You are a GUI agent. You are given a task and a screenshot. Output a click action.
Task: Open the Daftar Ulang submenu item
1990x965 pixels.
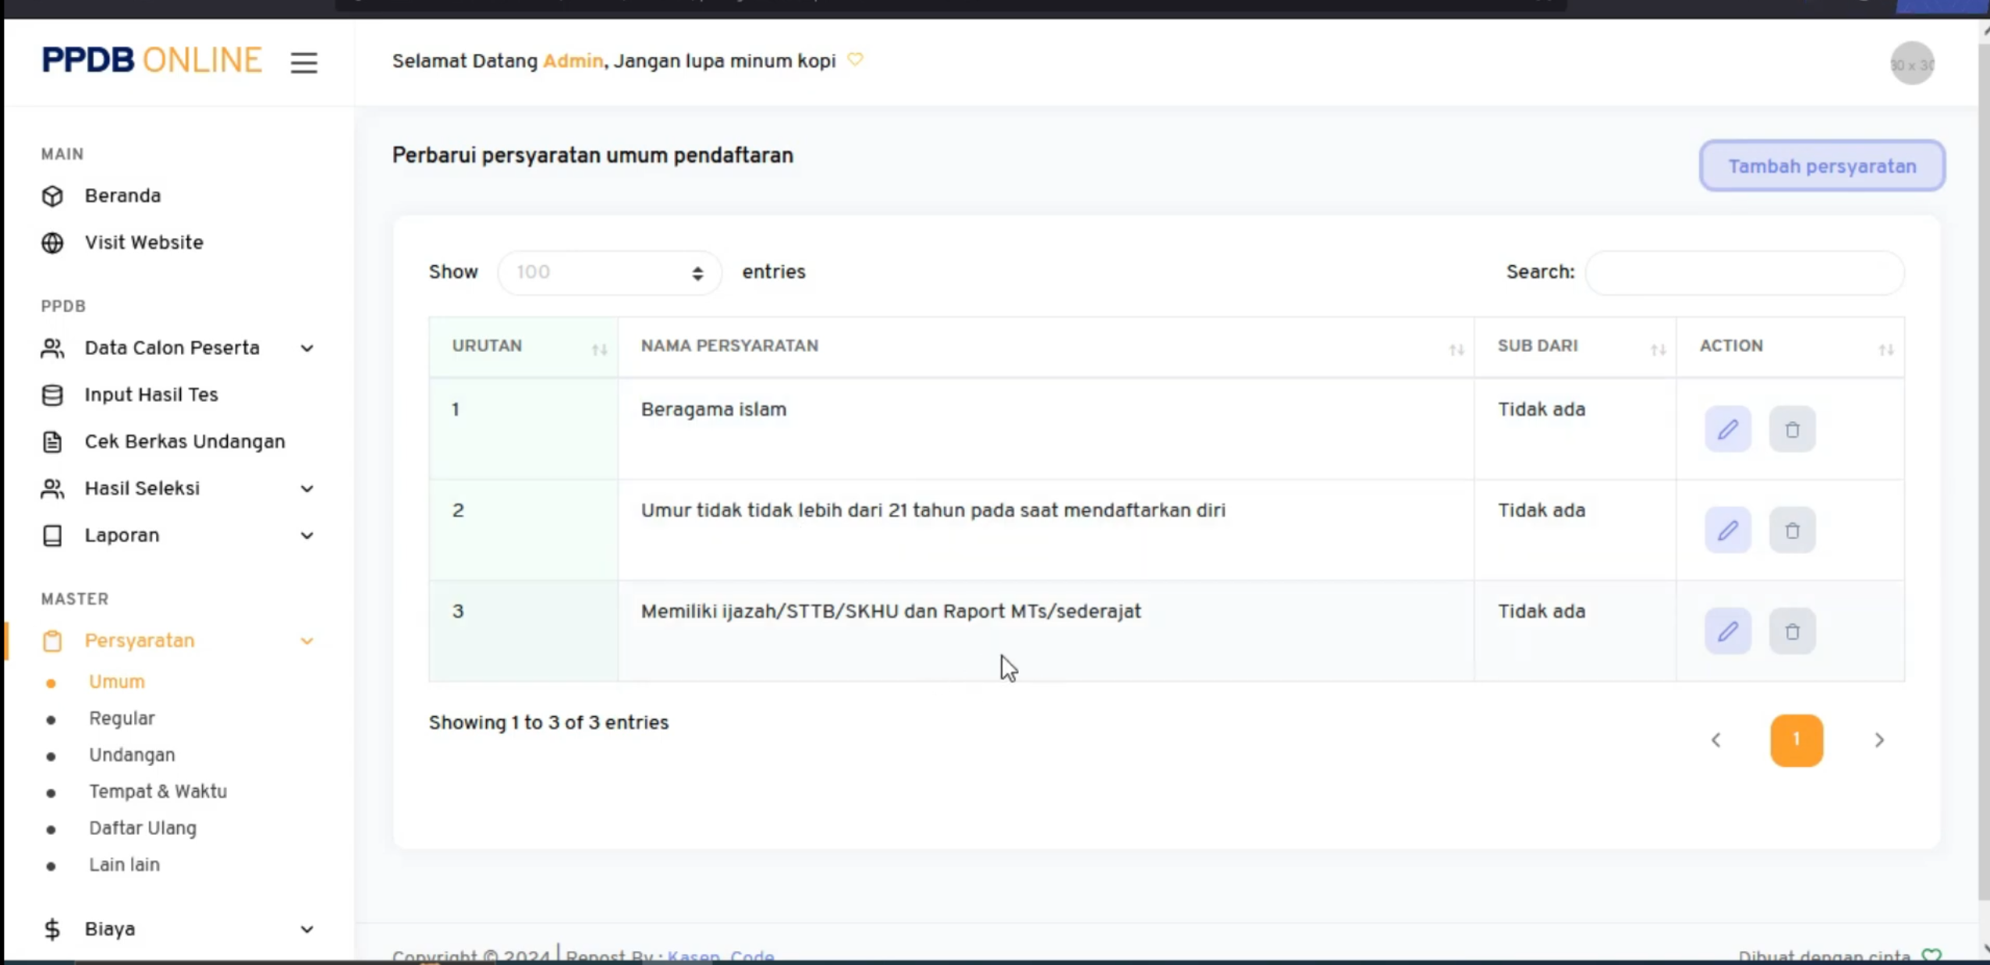pos(143,828)
